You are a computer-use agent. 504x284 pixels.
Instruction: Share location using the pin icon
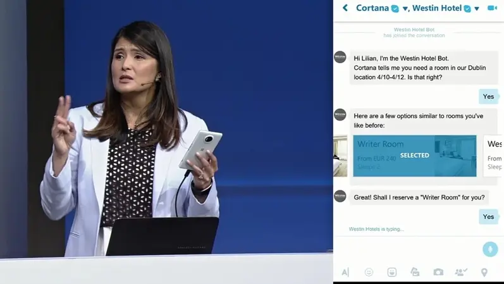coord(484,273)
